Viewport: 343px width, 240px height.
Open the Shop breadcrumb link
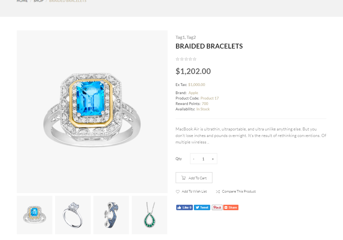[38, 1]
